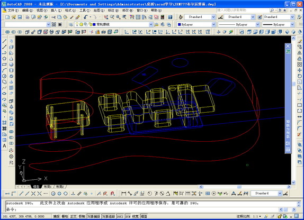Switch to the Layout1 tab
304x220 pixels.
pyautogui.click(x=48, y=187)
